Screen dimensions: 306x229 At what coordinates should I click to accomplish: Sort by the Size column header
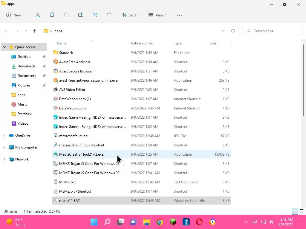pyautogui.click(x=220, y=43)
